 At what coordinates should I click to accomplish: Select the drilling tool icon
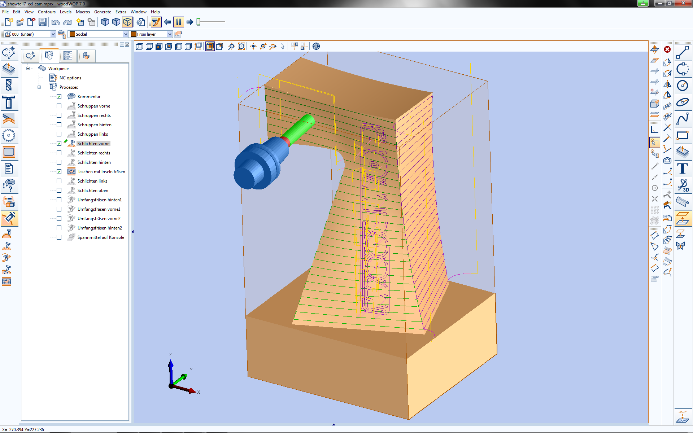coord(9,86)
